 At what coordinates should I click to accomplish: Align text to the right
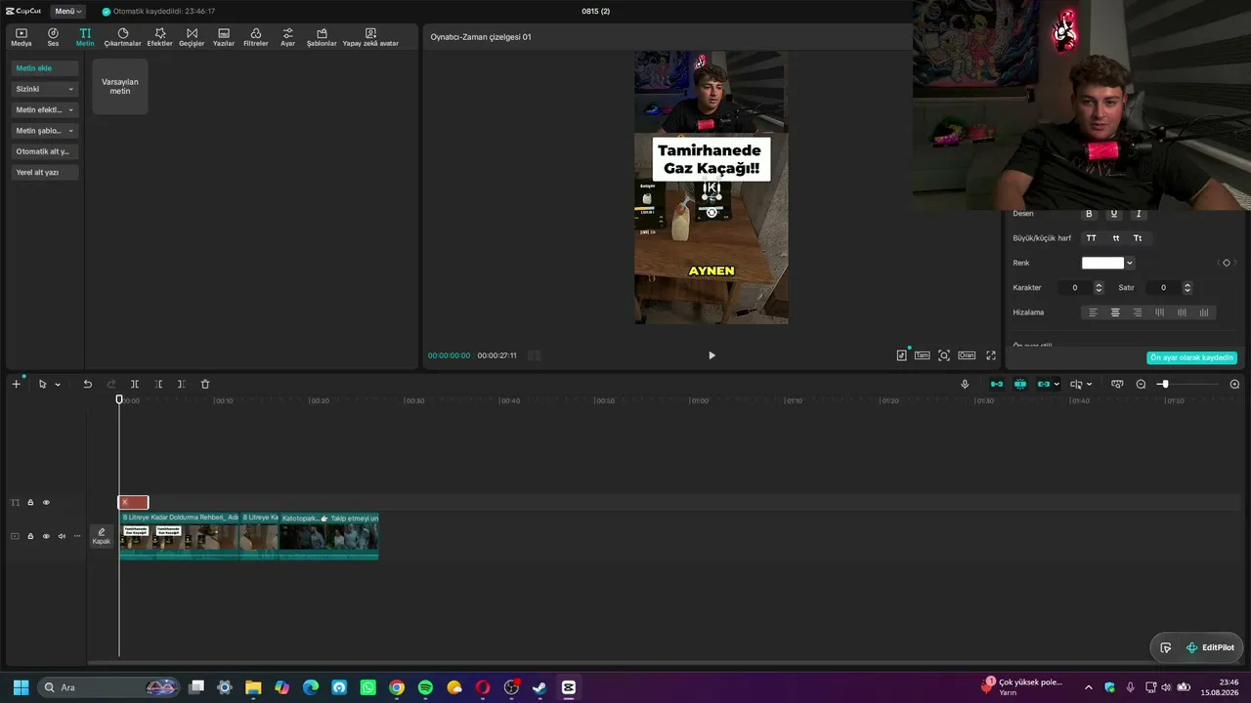[1138, 312]
